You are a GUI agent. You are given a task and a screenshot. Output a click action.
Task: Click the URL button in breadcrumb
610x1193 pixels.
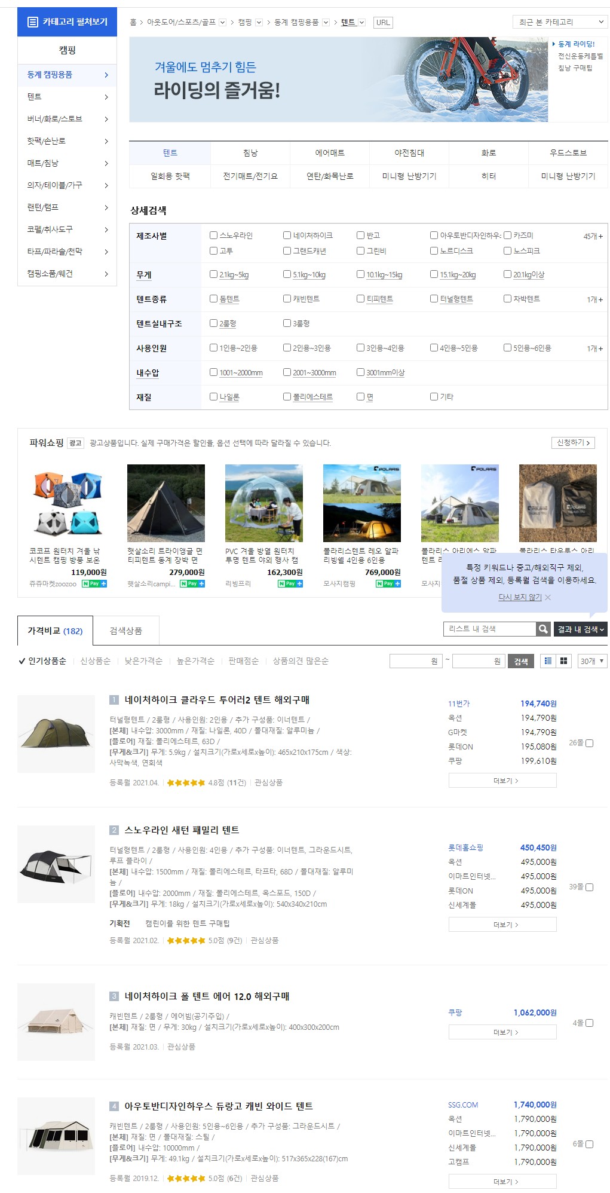pos(383,23)
